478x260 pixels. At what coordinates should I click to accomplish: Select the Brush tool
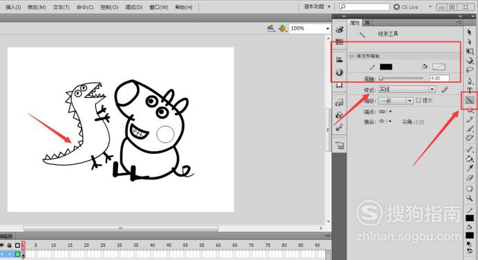[470, 128]
